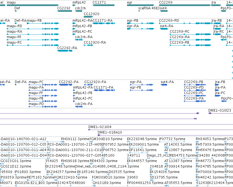Select EST LD03535.5prime
This screenshot has width=233, height=187.
(121, 172)
